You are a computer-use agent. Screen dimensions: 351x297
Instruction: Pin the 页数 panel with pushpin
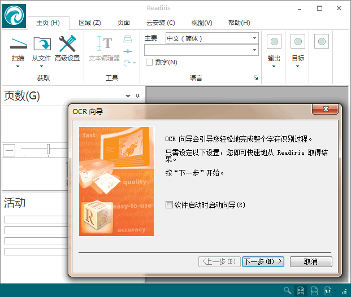[x=137, y=96]
